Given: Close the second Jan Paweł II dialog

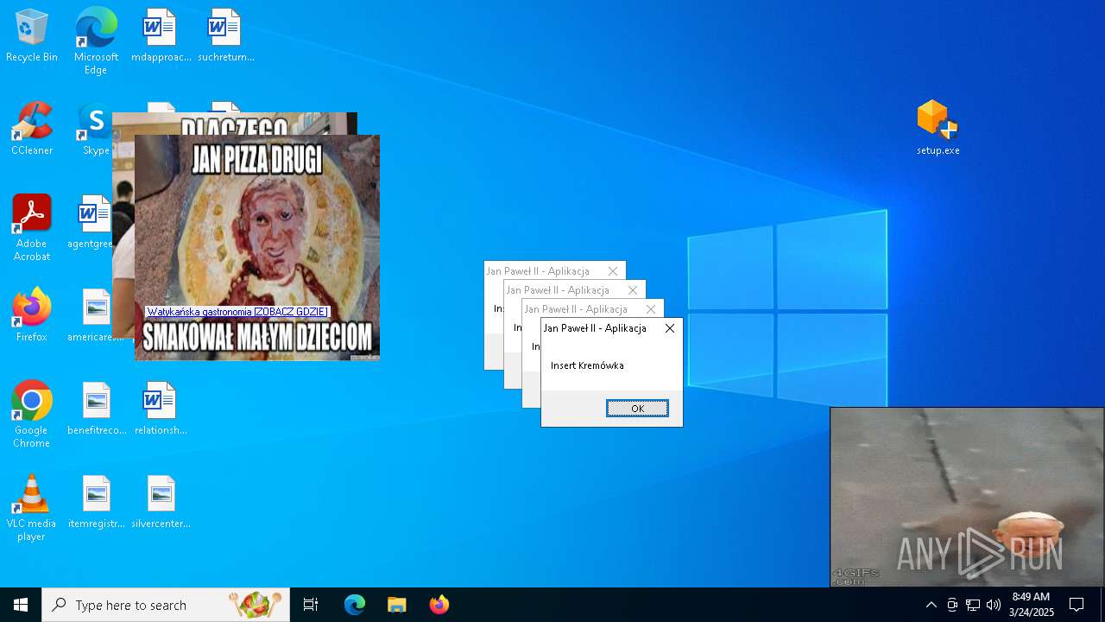Looking at the screenshot, I should 633,290.
